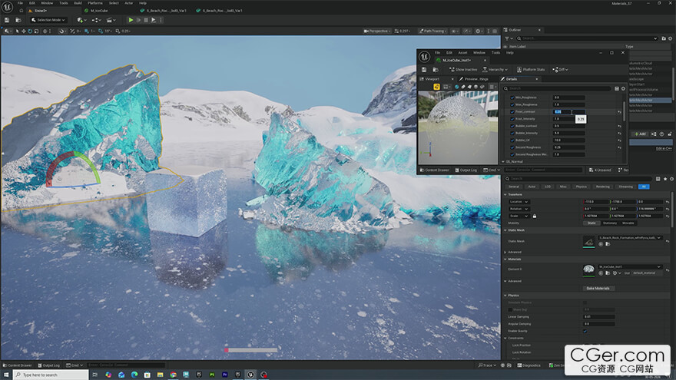The image size is (676, 380).
Task: Open the Build menu
Action: (x=78, y=3)
